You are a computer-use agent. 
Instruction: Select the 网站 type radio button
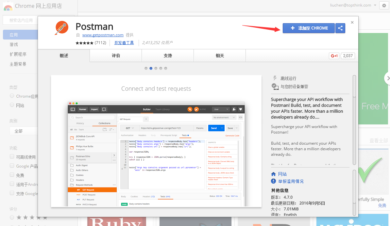tap(12, 105)
